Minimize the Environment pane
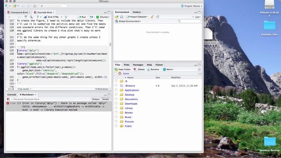The width and height of the screenshot is (281, 158). pyautogui.click(x=195, y=12)
